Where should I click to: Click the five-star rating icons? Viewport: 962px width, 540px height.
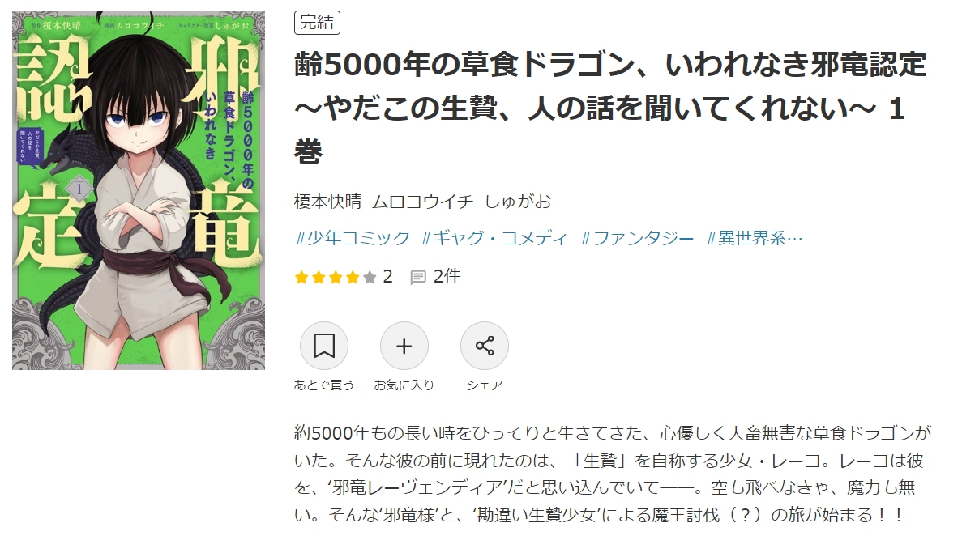(x=336, y=278)
